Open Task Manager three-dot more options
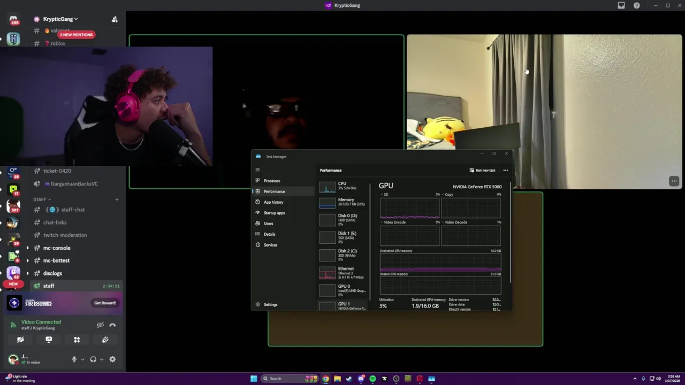The image size is (685, 385). [x=506, y=171]
